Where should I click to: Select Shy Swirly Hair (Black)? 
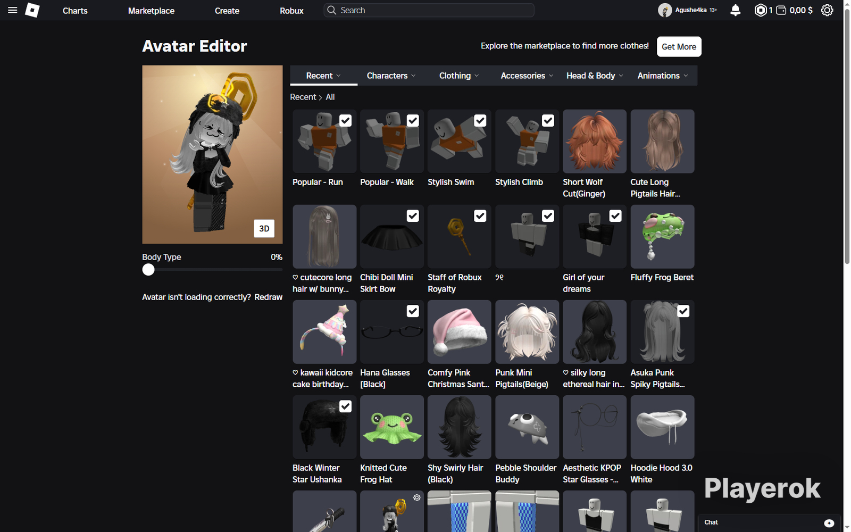click(x=460, y=427)
